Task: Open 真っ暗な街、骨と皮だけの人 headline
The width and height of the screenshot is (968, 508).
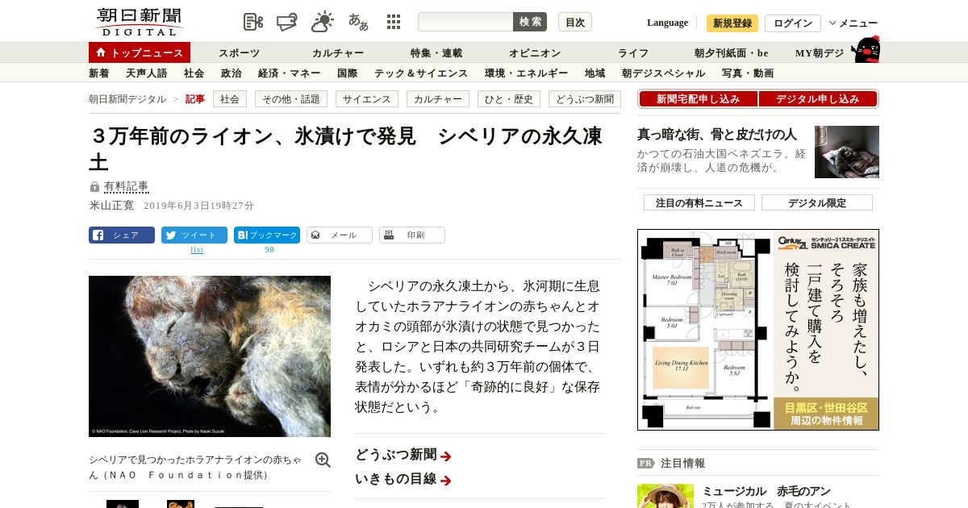Action: [x=717, y=135]
